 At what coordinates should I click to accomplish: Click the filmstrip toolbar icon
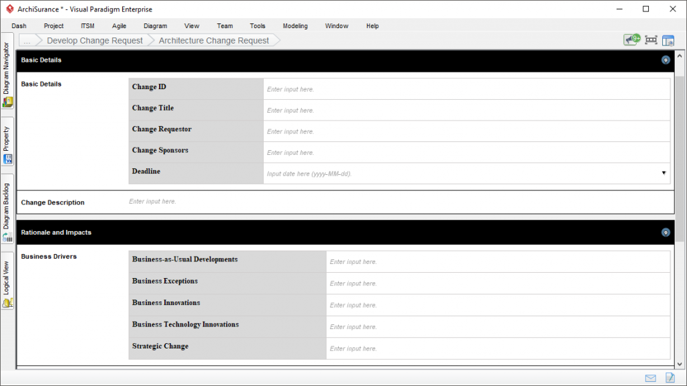pyautogui.click(x=650, y=39)
